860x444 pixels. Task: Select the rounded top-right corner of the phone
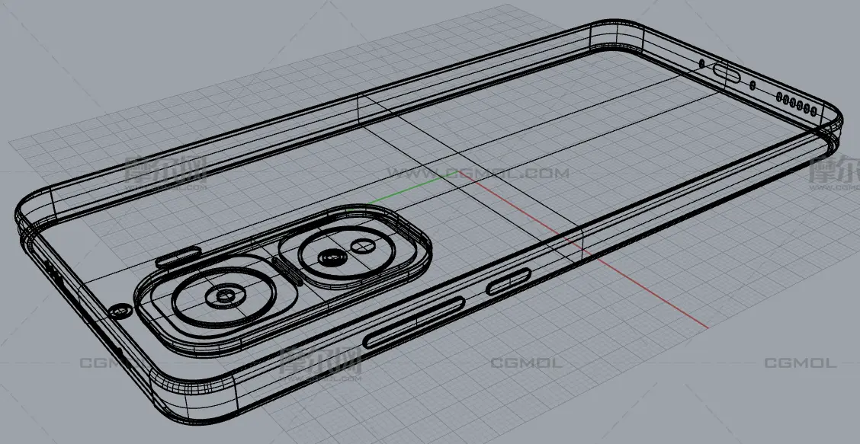[x=833, y=122]
